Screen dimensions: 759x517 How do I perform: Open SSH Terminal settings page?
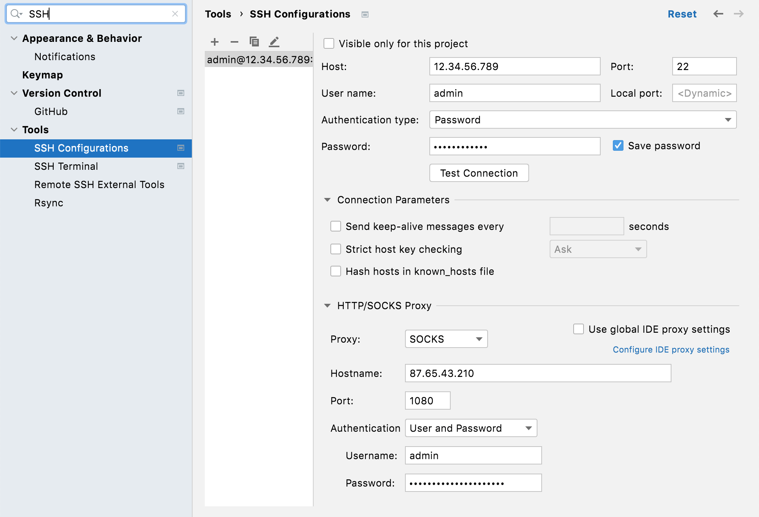tap(66, 166)
